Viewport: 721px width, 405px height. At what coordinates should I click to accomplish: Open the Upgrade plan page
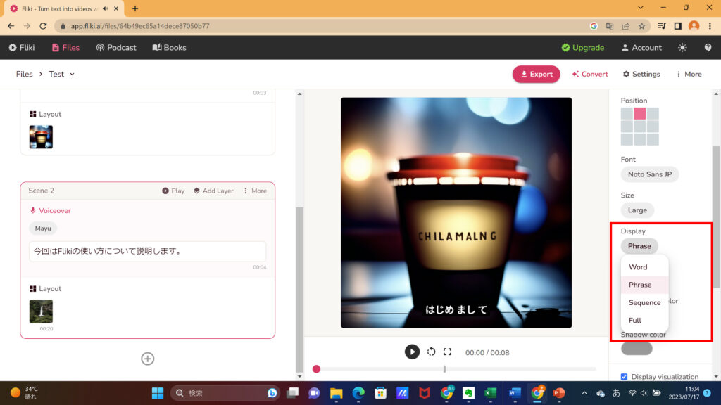(582, 47)
